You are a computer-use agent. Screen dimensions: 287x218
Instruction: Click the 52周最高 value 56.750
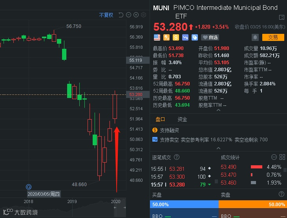pyautogui.click(x=182, y=84)
